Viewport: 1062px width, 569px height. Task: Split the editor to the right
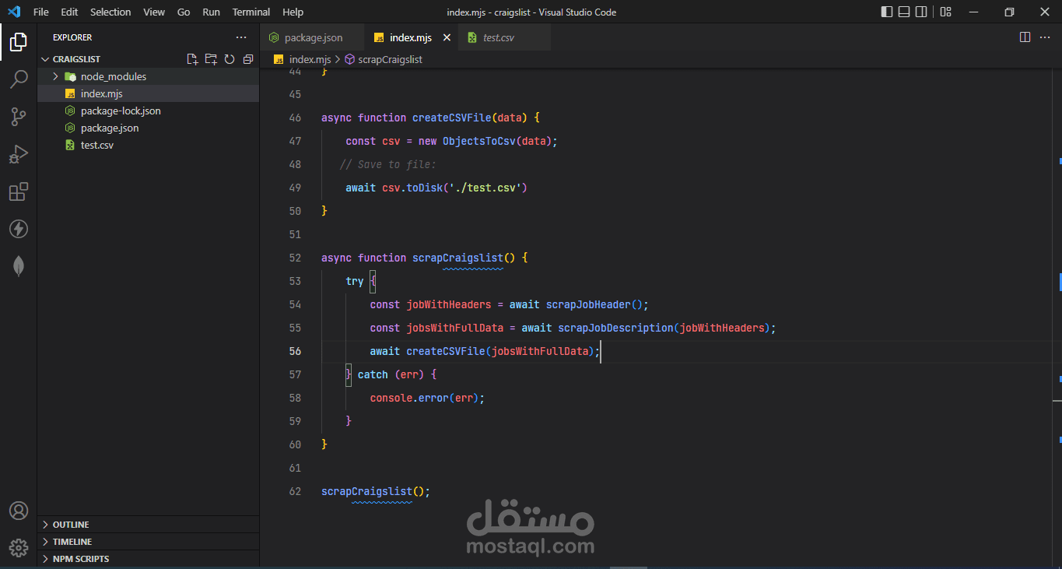point(1025,37)
